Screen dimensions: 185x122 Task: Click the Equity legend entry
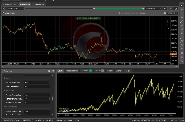(x=63, y=111)
